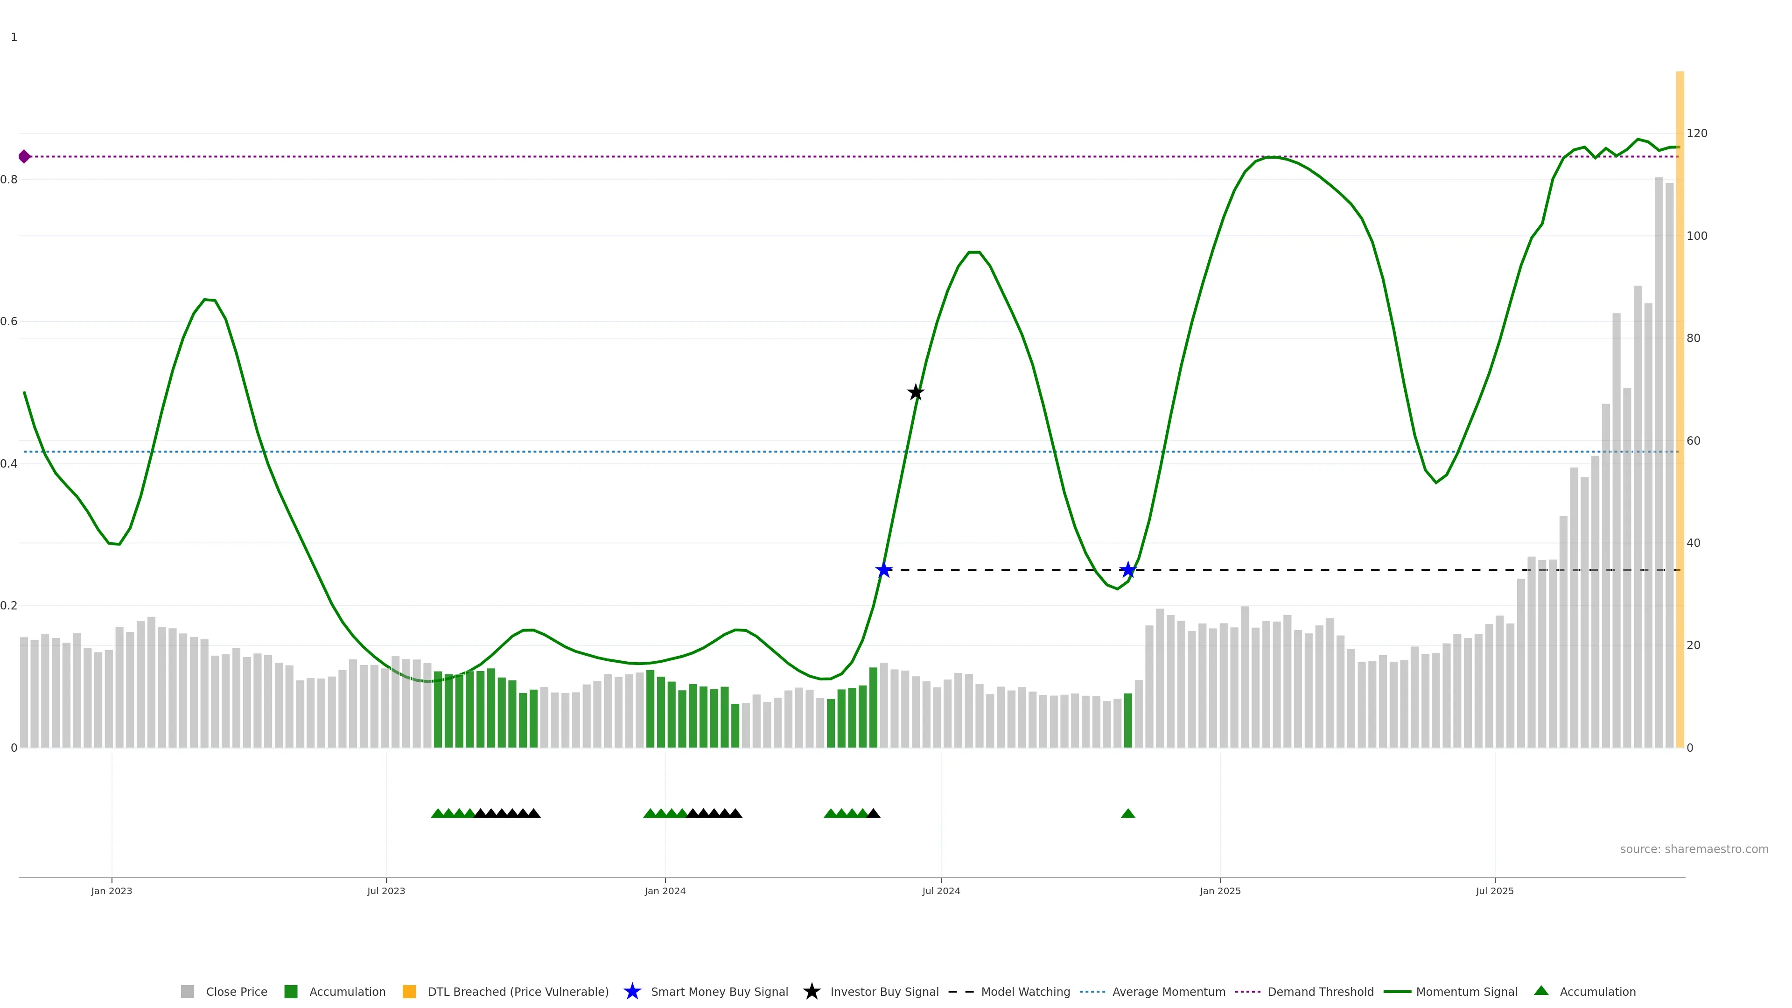The image size is (1792, 1008).
Task: Click the purple diamond on Demand Threshold line
Action: click(24, 156)
